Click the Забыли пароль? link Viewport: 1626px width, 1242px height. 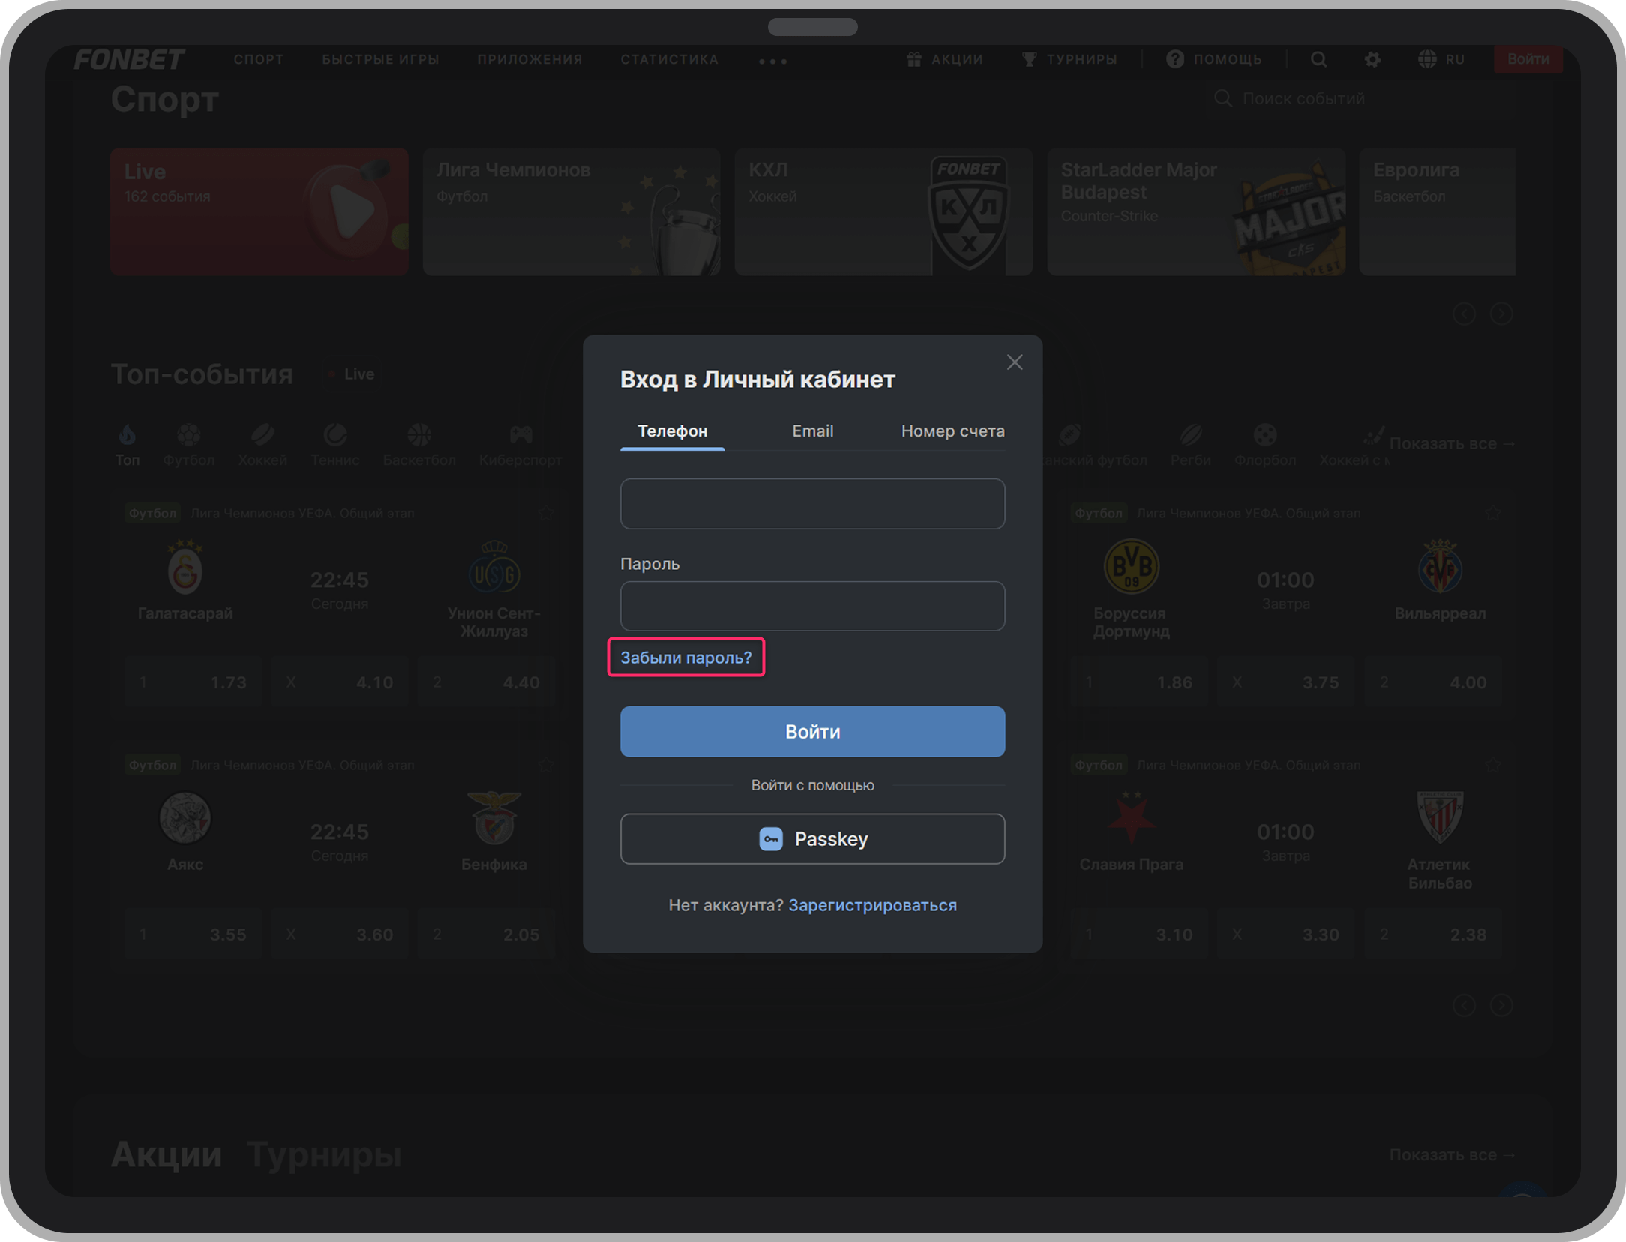pos(685,658)
